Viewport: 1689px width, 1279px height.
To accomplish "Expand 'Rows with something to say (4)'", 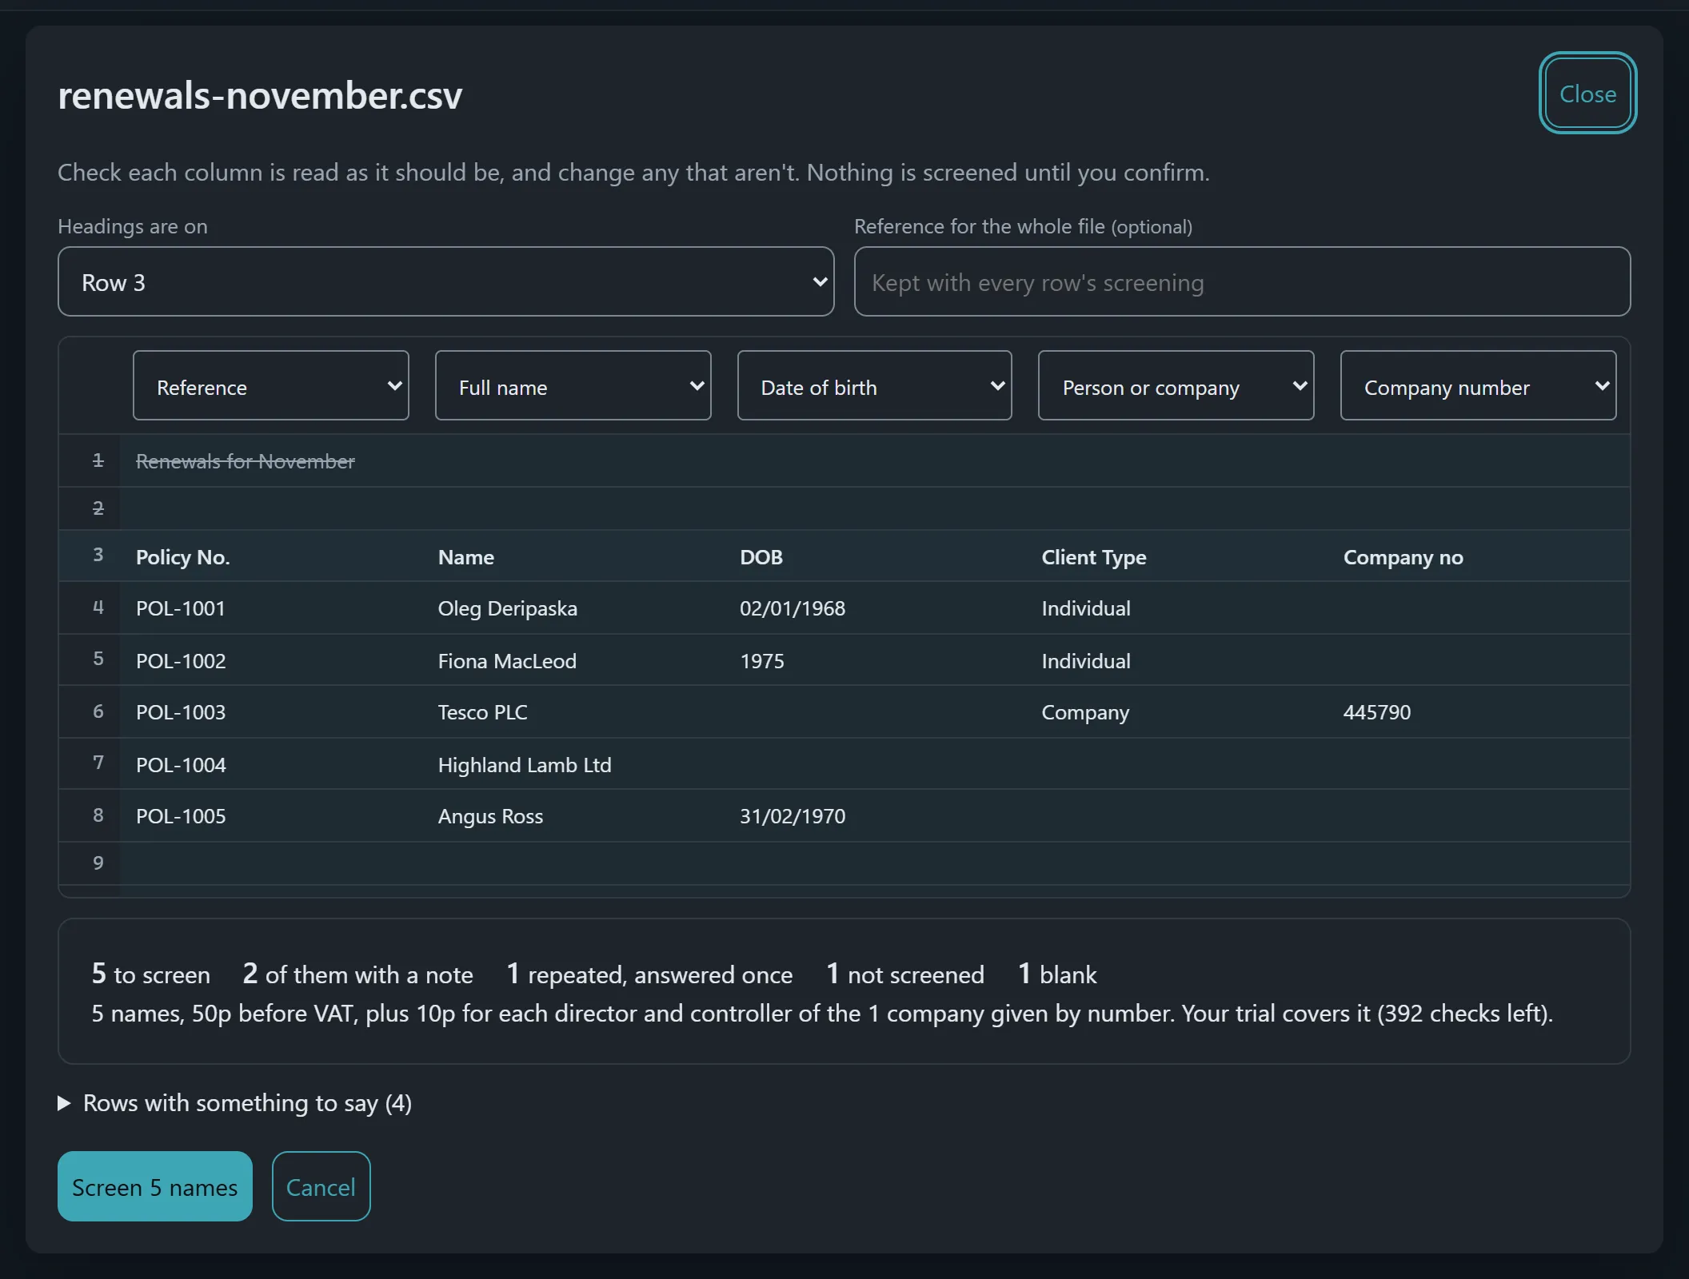I will pyautogui.click(x=235, y=1103).
